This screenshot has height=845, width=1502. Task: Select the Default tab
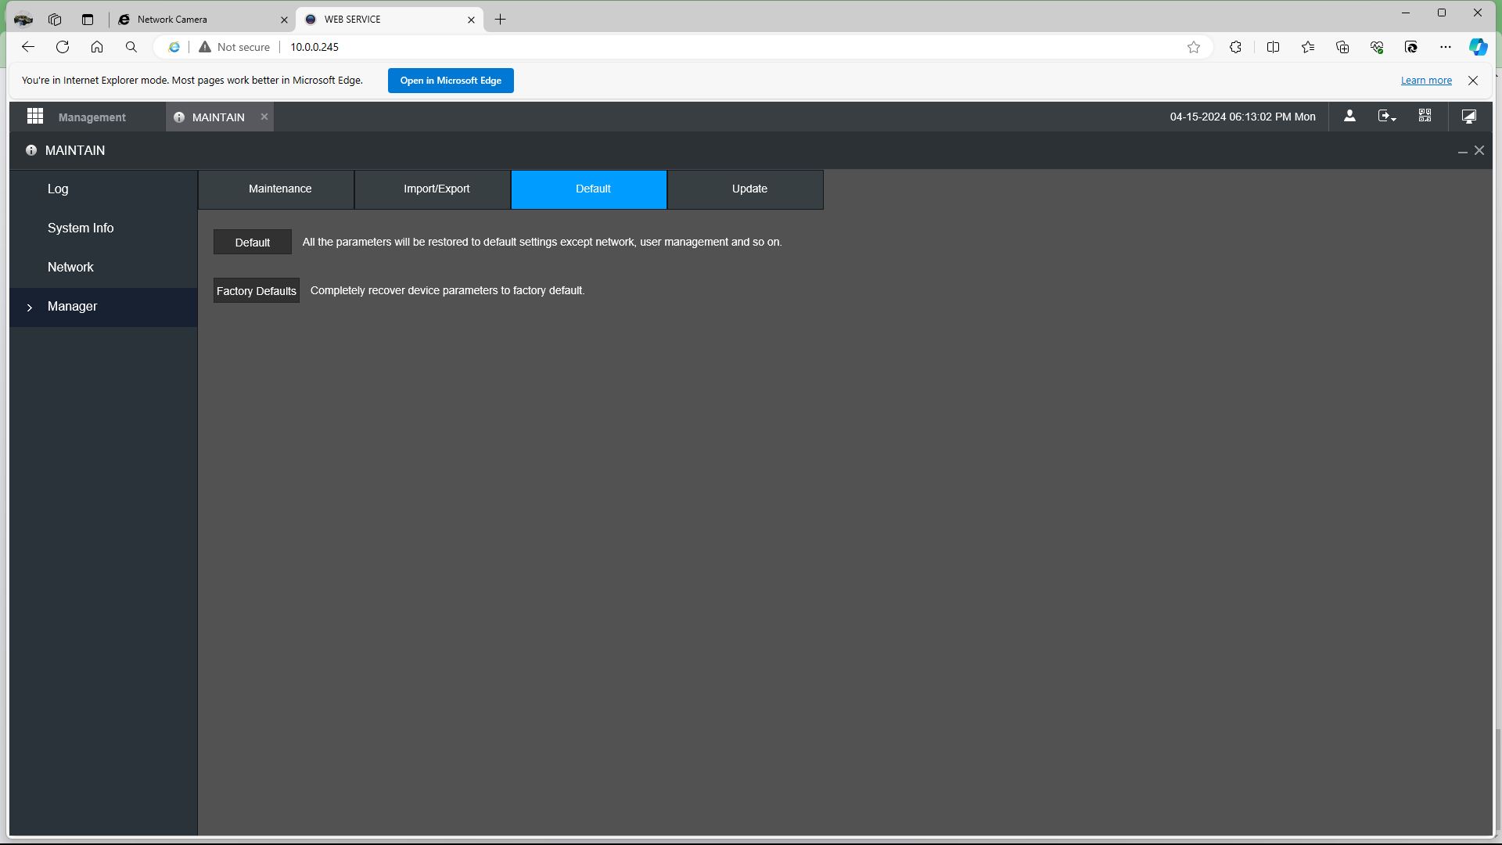[589, 189]
